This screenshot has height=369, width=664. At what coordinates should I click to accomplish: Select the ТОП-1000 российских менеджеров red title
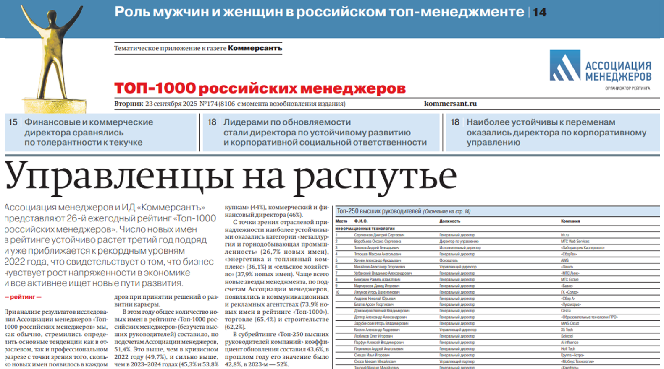click(x=260, y=88)
